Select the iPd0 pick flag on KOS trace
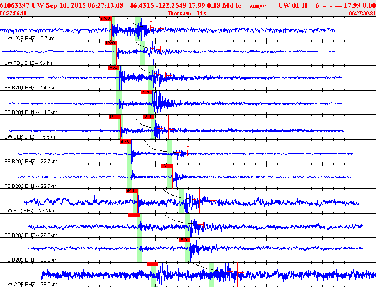 click(x=106, y=18)
